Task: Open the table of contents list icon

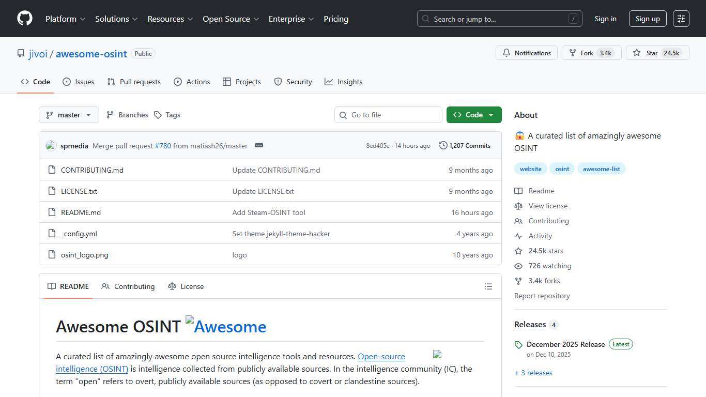Action: click(x=488, y=286)
